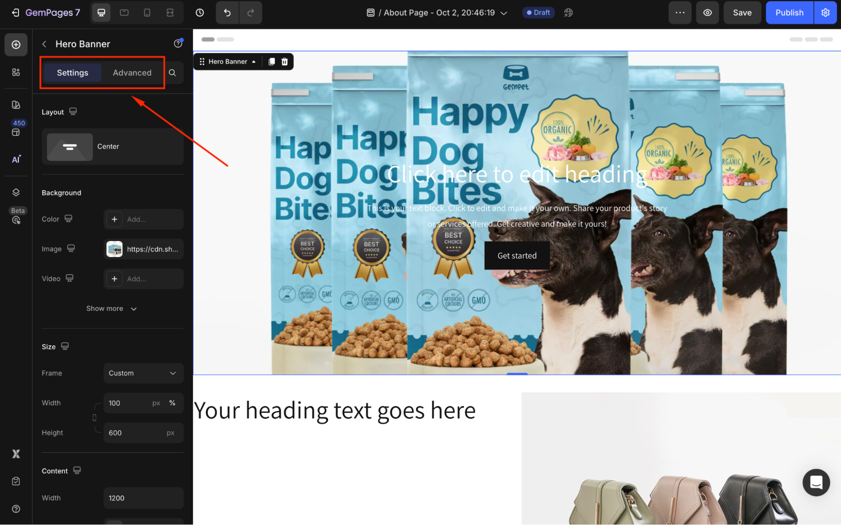Viewport: 841px width, 525px height.
Task: Select the Settings tab
Action: click(72, 73)
